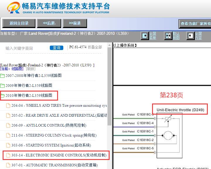Click page icon beside 303-06 entry
The width and height of the screenshot is (211, 169).
click(8, 145)
